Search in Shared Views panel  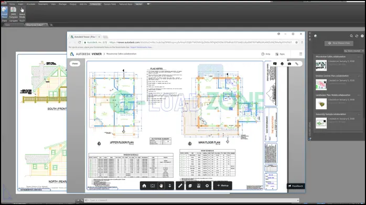click(x=351, y=36)
